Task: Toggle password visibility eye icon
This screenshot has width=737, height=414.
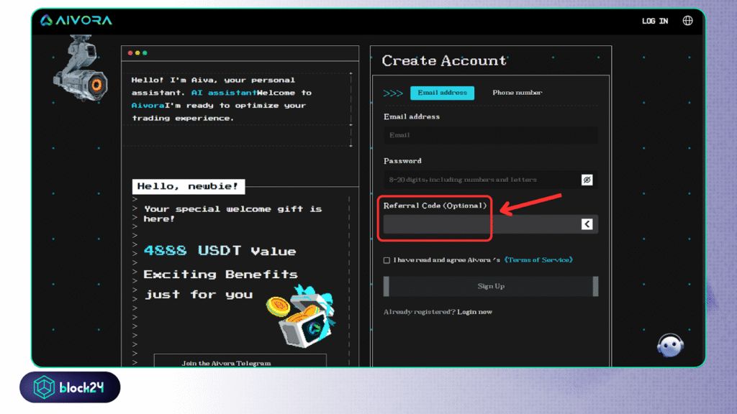Action: coord(587,180)
